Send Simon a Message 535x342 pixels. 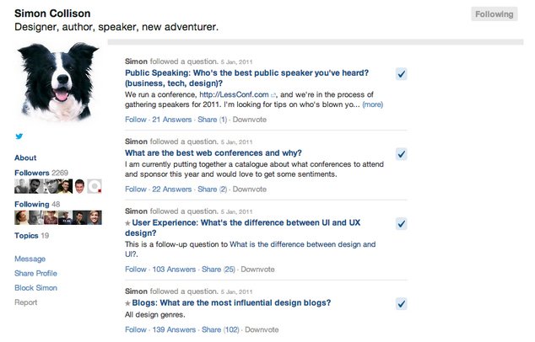(30, 259)
